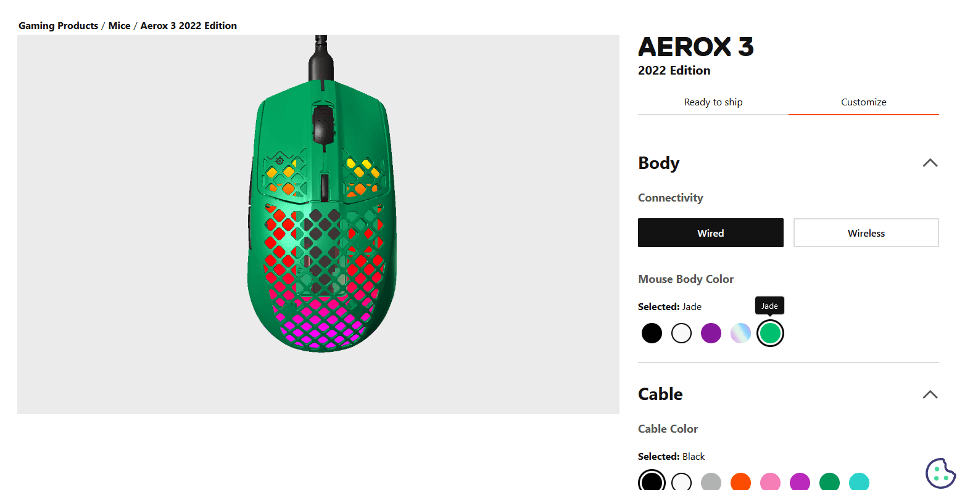This screenshot has width=957, height=490.
Task: Select the Jade mouse body color
Action: pyautogui.click(x=770, y=333)
